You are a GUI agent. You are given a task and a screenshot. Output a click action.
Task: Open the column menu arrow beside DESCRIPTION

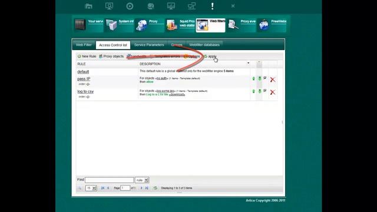(x=248, y=63)
